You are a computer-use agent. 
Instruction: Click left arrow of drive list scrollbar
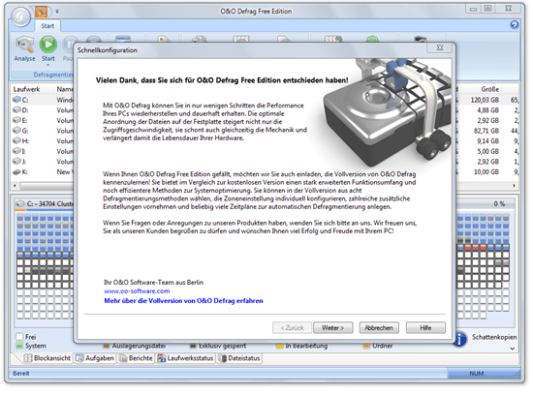coord(15,186)
